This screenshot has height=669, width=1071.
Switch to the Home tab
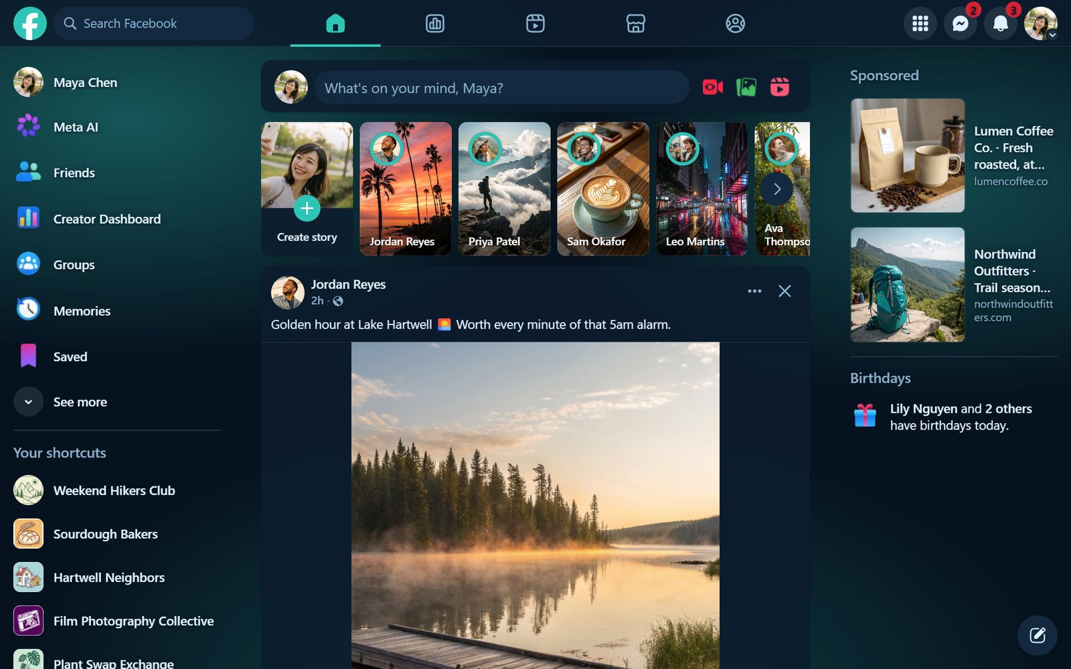tap(335, 23)
